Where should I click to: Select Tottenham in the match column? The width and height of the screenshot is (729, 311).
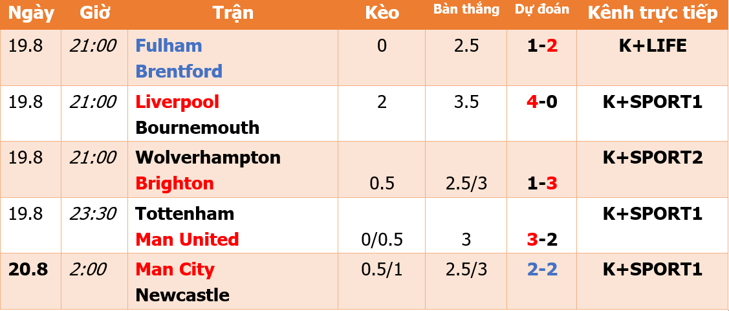(x=185, y=214)
